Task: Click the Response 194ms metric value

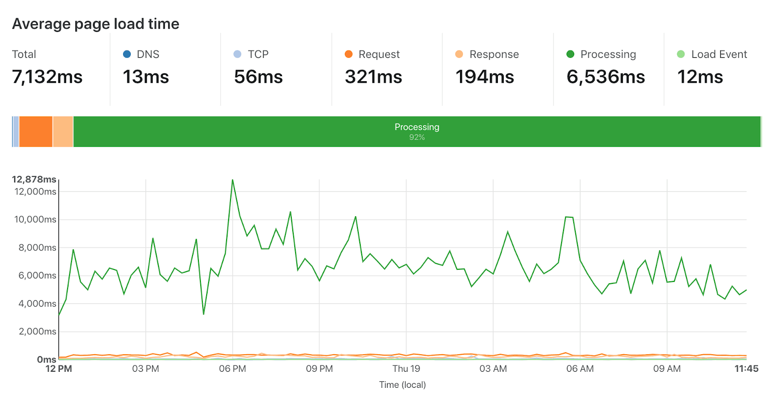Action: [x=485, y=77]
